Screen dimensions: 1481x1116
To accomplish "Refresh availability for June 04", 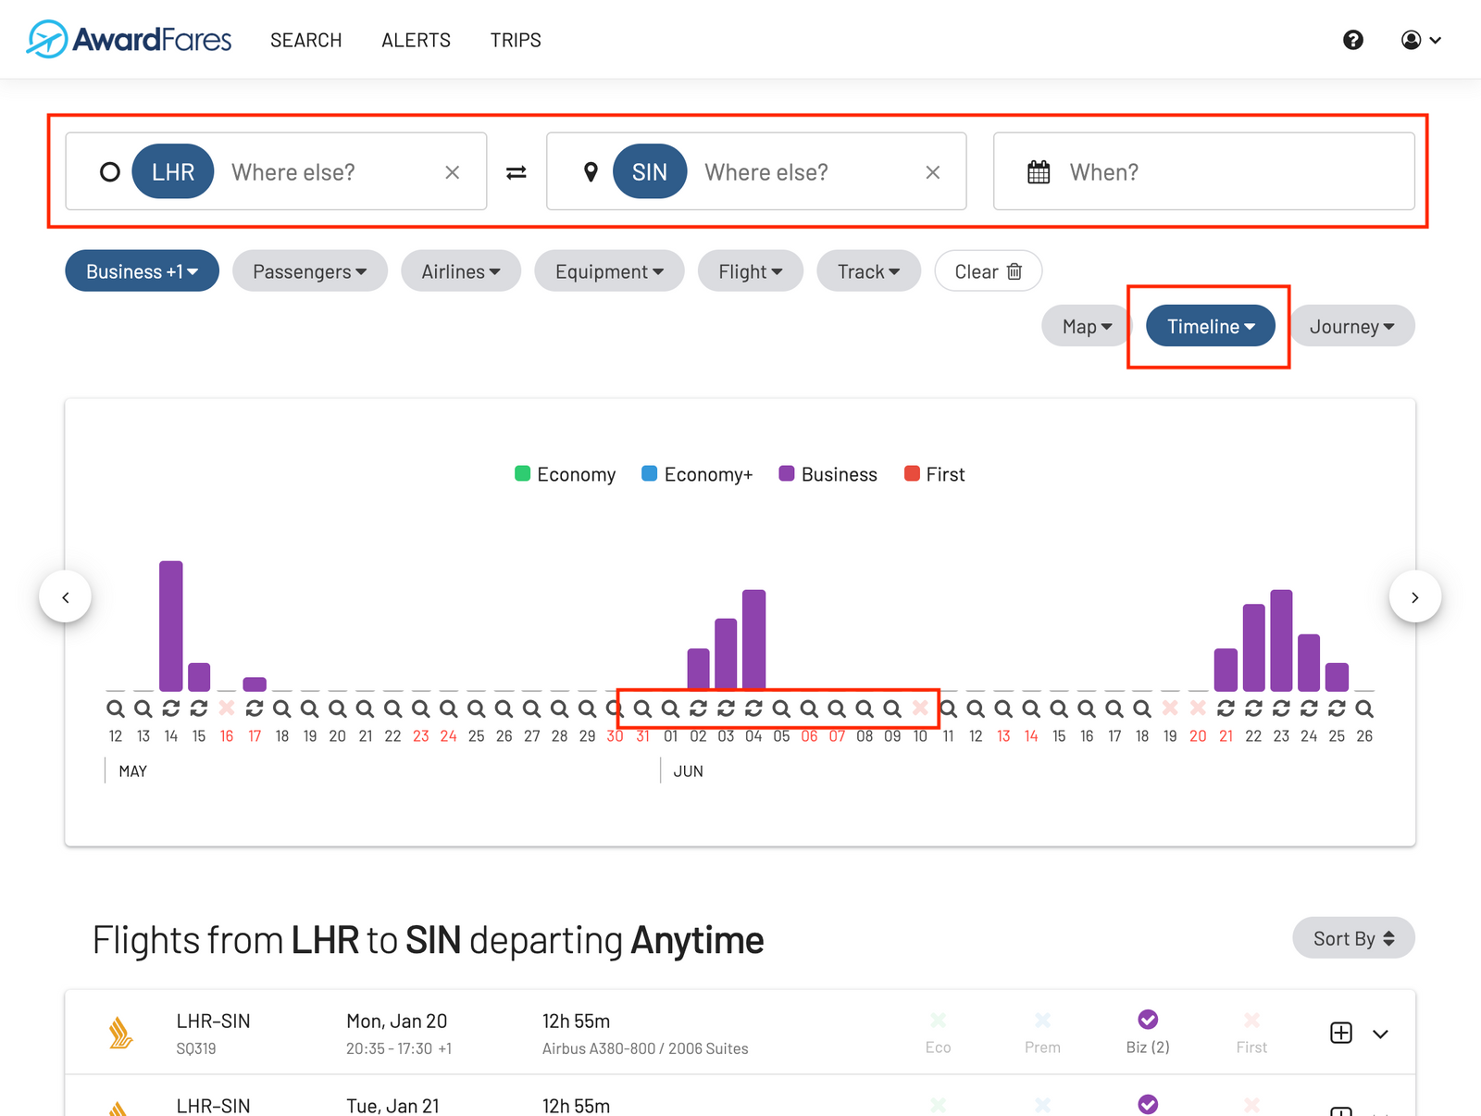I will tap(754, 708).
